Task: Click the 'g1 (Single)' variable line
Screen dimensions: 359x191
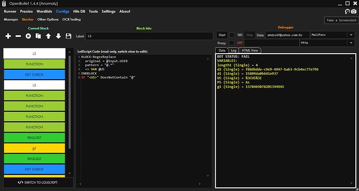Action: click(x=251, y=86)
